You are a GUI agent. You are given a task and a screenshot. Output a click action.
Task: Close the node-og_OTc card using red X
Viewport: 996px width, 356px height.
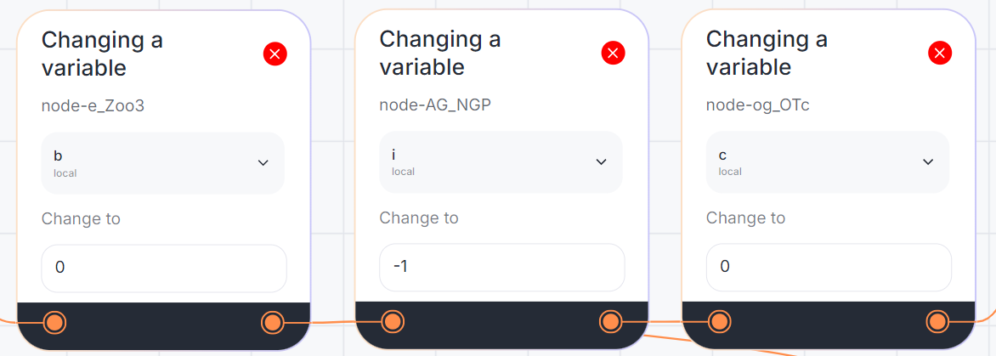click(939, 54)
